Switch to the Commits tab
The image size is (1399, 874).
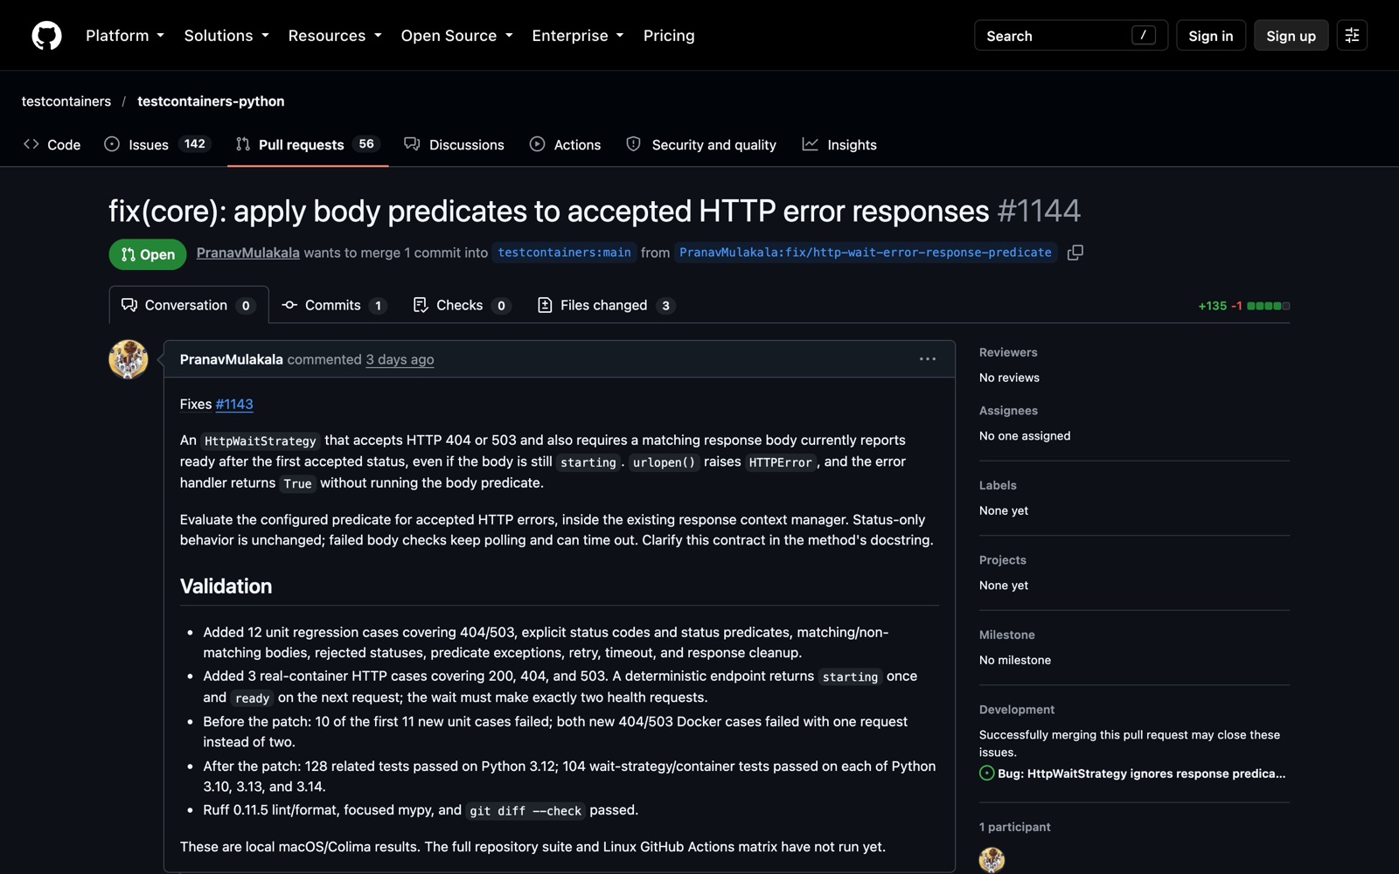[334, 305]
